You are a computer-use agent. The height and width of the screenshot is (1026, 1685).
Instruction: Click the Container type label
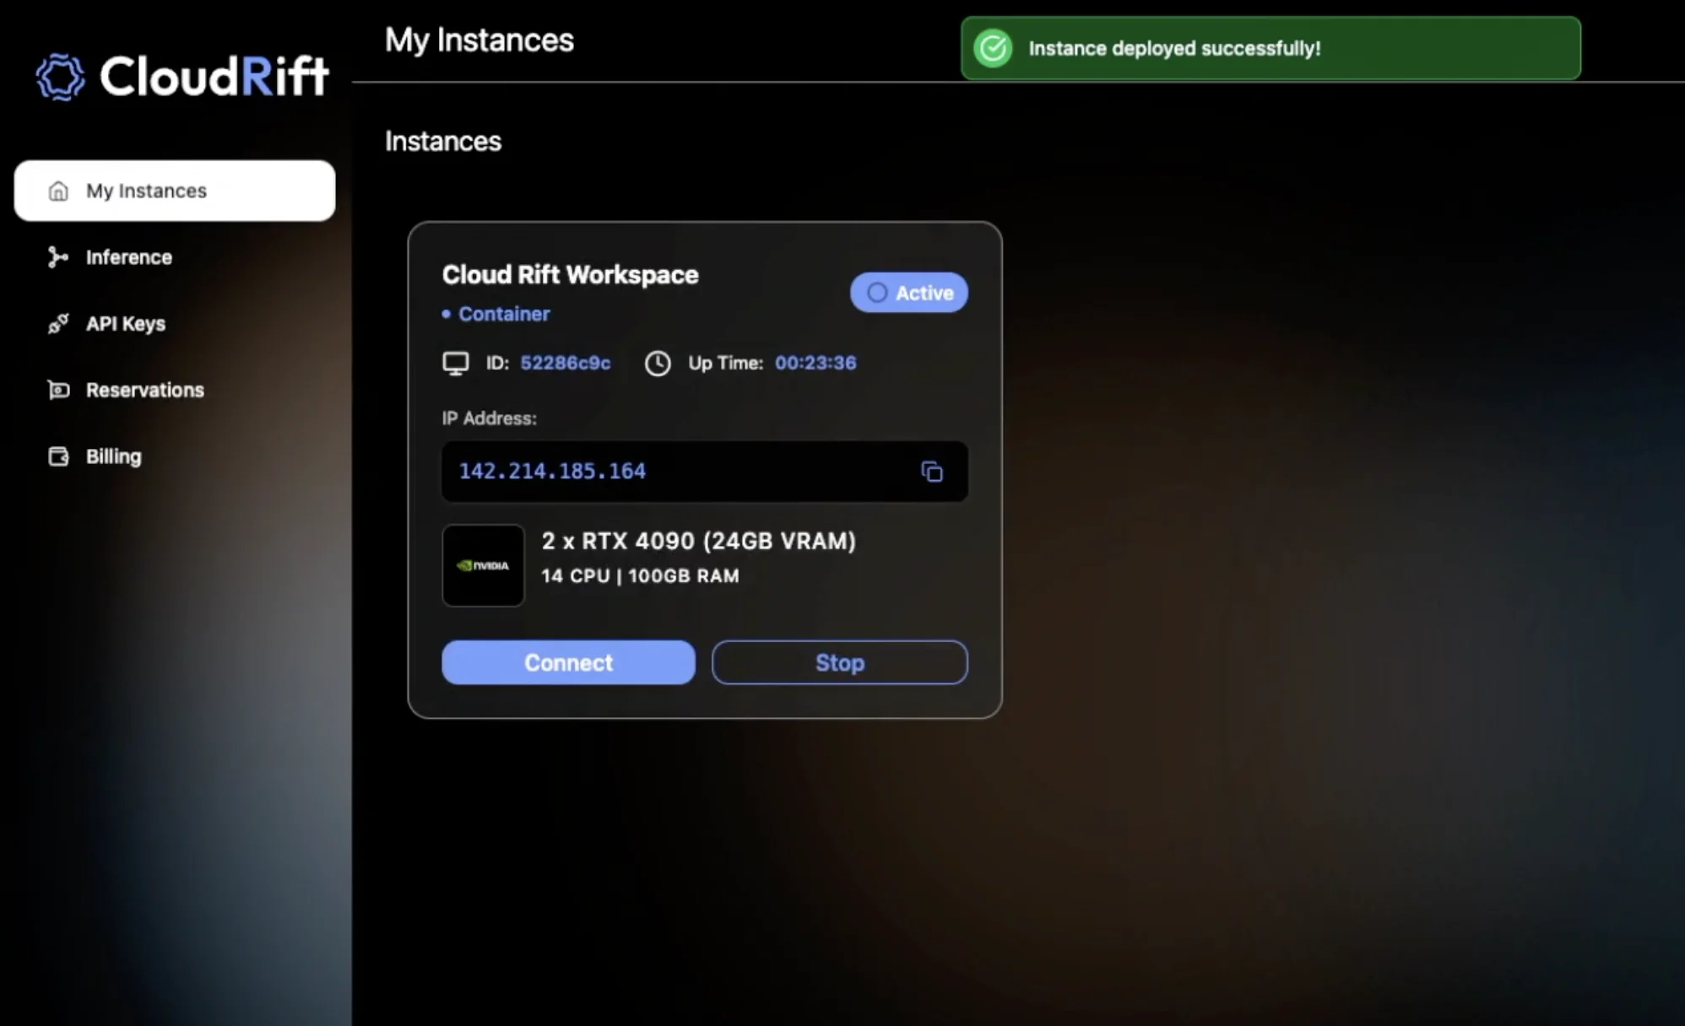(x=503, y=314)
